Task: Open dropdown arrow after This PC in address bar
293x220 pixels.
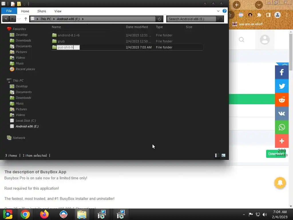Action: point(54,19)
